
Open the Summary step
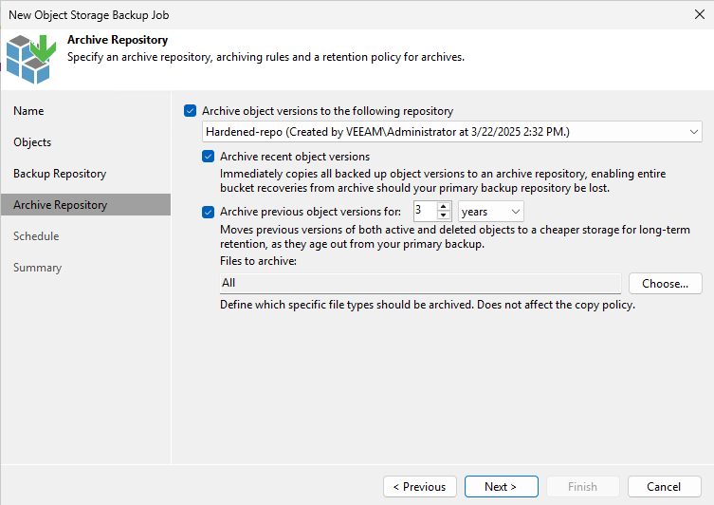tap(37, 268)
